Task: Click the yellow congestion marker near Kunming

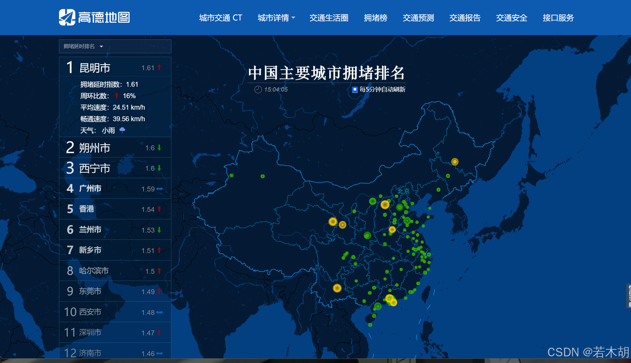Action: 337,288
